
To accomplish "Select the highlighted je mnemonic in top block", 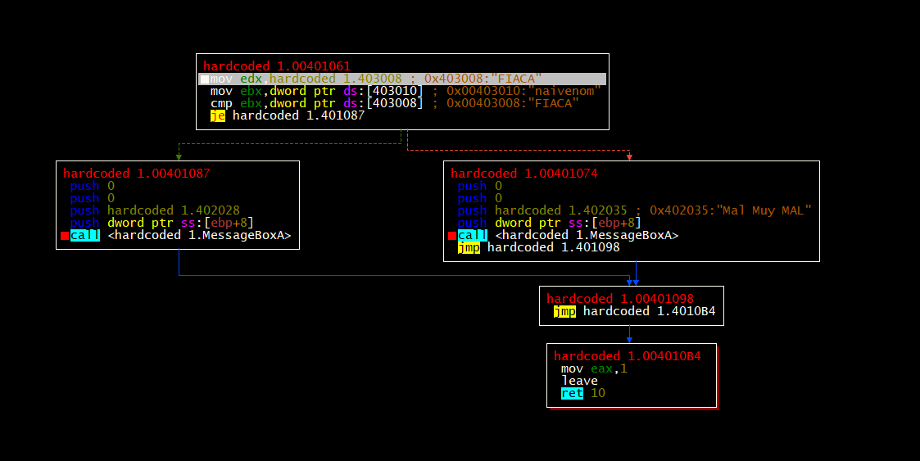I will (x=217, y=115).
